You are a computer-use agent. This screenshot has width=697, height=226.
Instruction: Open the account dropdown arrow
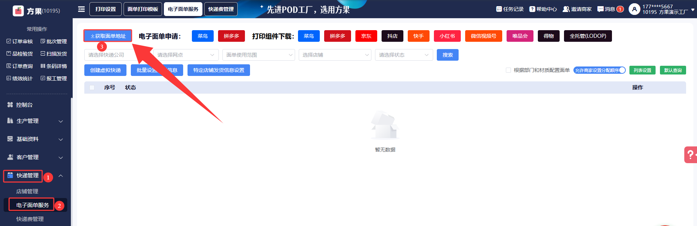(x=693, y=10)
